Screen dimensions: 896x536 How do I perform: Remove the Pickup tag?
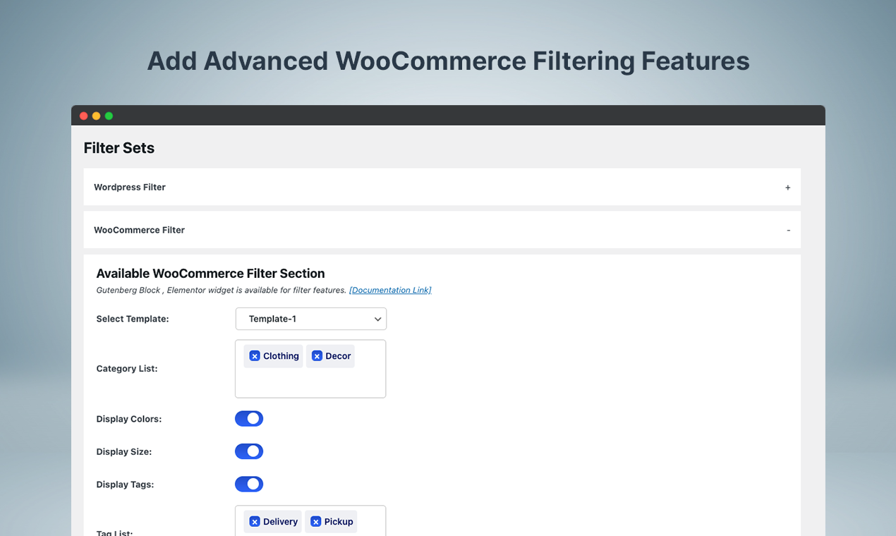pos(316,522)
